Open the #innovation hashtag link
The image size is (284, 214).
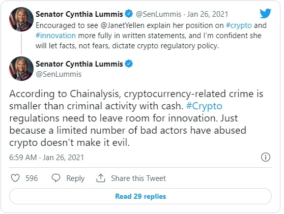pyautogui.click(x=55, y=36)
